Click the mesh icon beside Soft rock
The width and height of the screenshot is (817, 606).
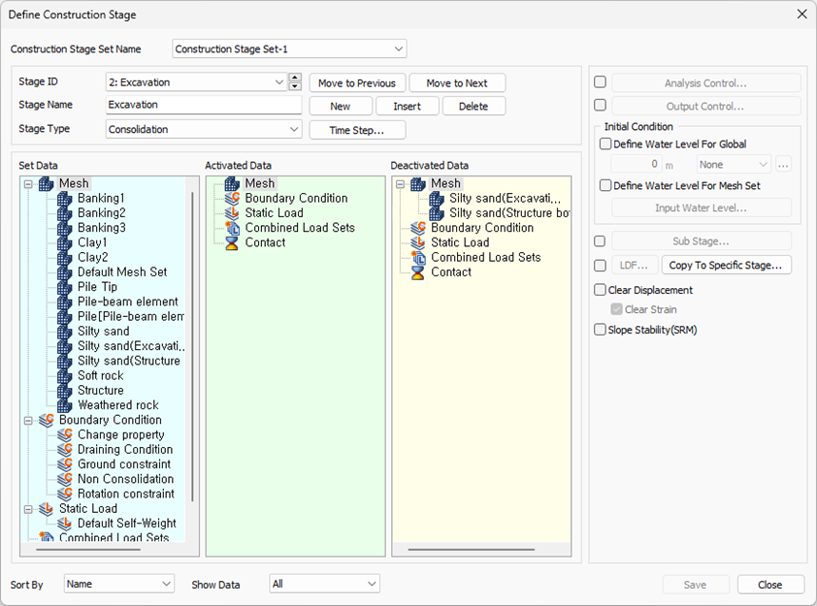pos(65,376)
